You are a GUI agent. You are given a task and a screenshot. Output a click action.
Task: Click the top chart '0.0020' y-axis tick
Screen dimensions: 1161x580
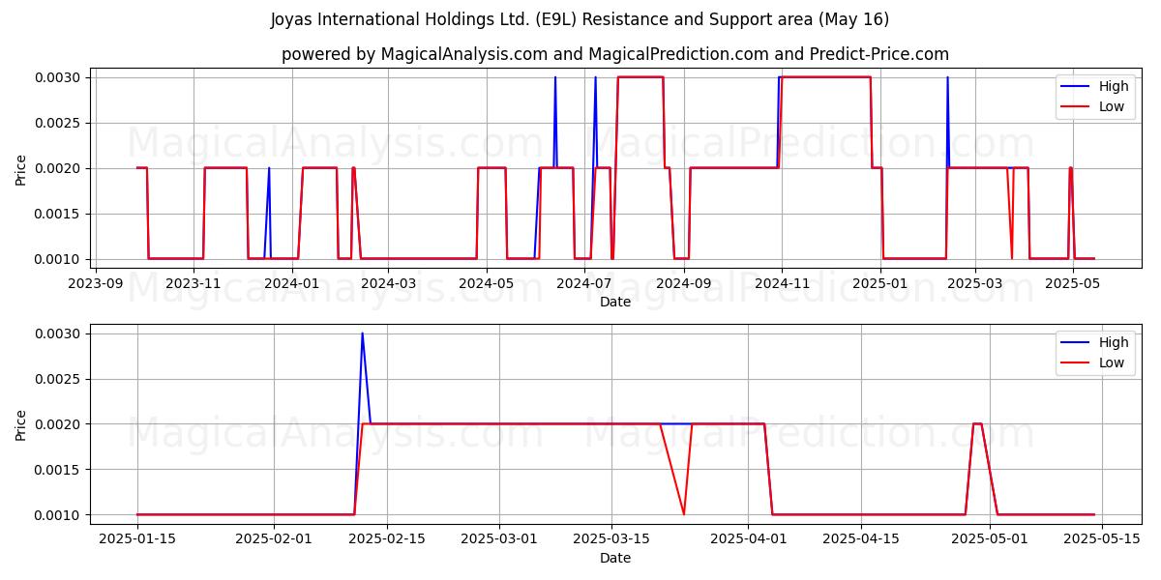point(60,168)
